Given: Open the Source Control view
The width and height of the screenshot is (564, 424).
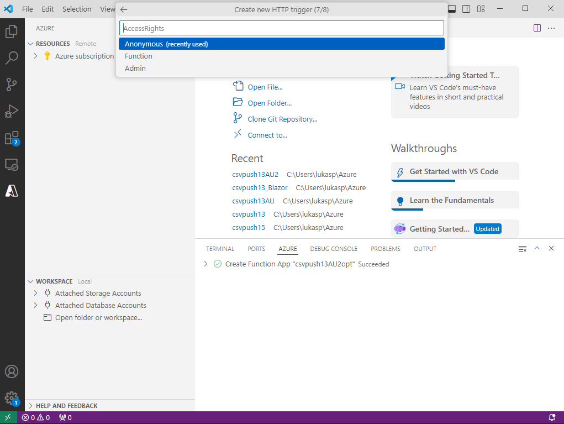Looking at the screenshot, I should point(12,84).
